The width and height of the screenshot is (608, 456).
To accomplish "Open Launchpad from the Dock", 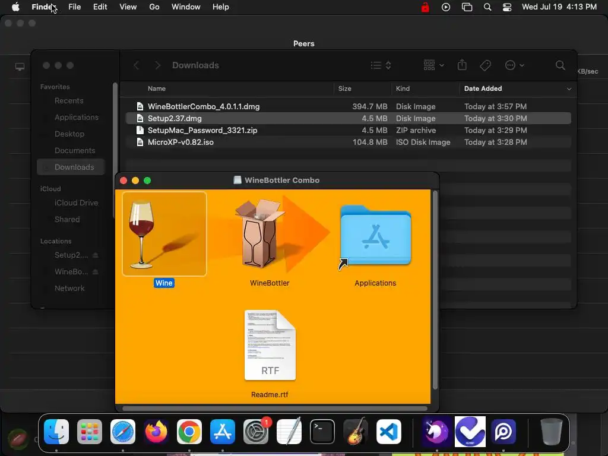I will pyautogui.click(x=90, y=432).
